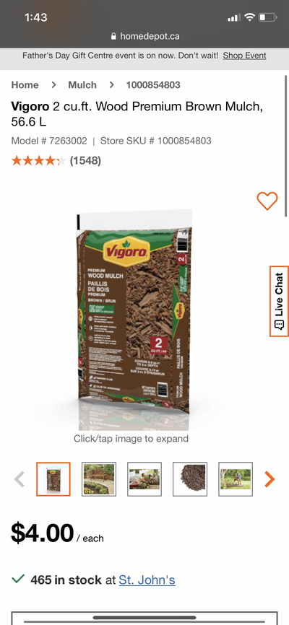Open the people gardening thumbnail
Screen dimensions: 289x625
144,479
